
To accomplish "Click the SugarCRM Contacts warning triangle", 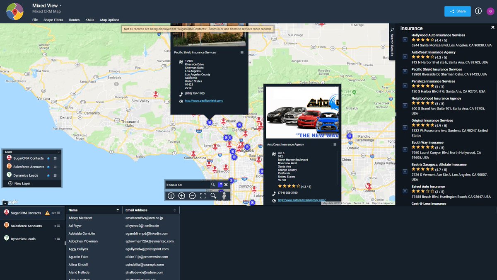I will (x=47, y=213).
